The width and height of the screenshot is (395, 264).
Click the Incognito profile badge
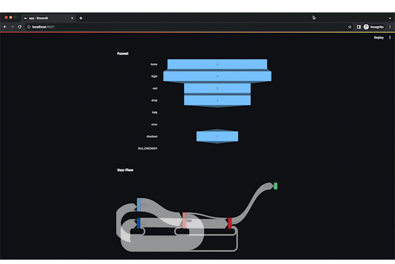[374, 27]
